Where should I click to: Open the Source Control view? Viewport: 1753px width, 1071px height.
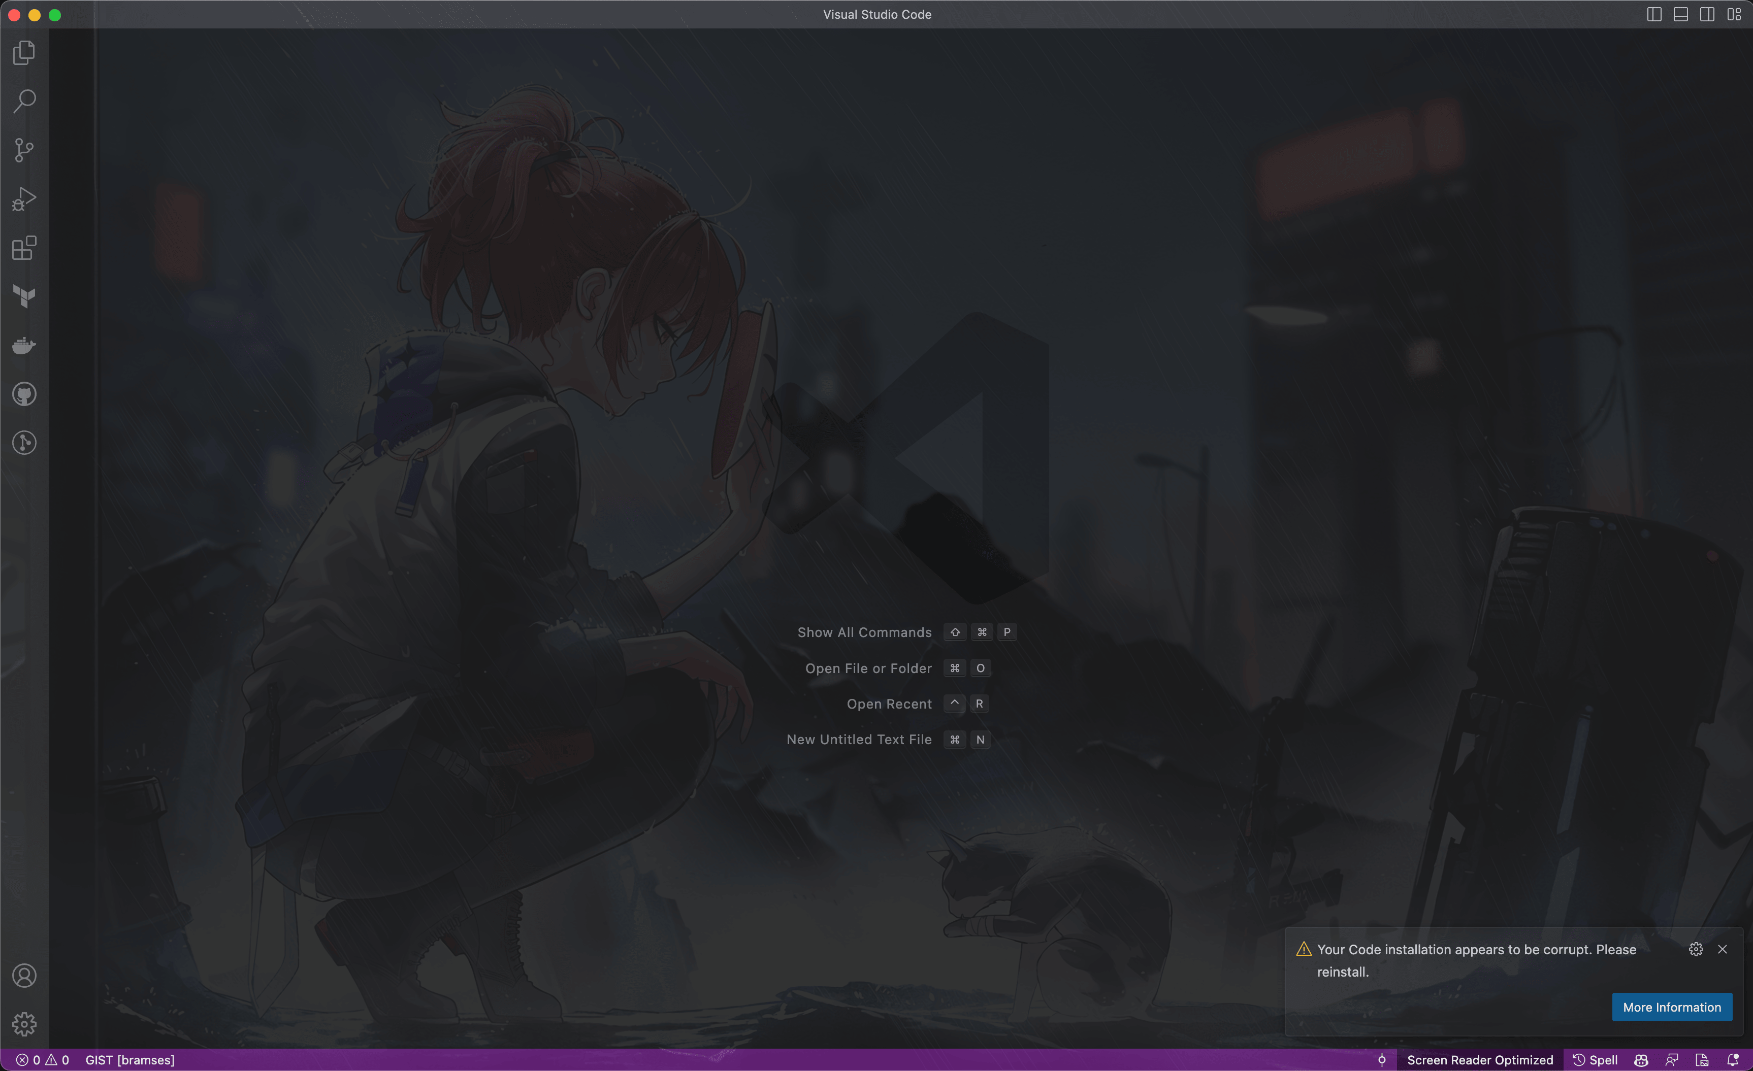coord(24,150)
